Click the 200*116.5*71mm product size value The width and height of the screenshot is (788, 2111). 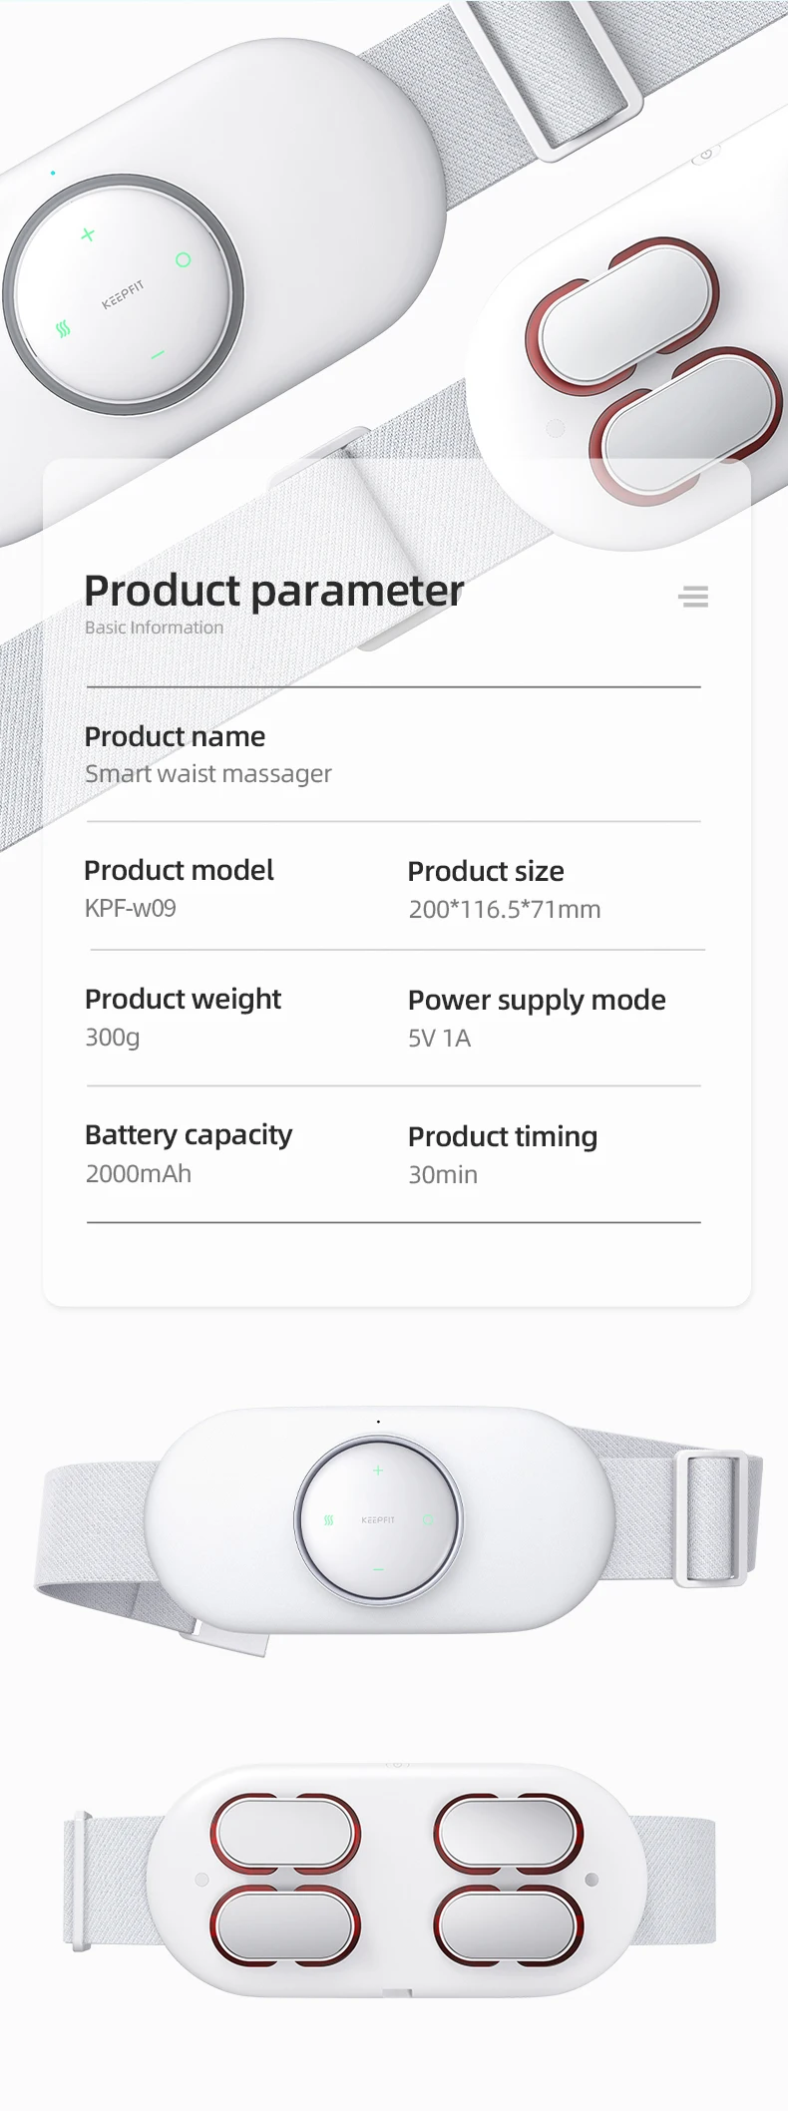coord(505,909)
